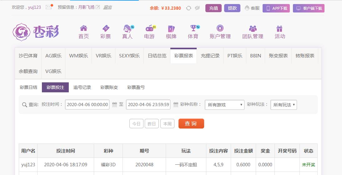Open 首页 home icon
This screenshot has height=175, width=342.
[x=83, y=28]
